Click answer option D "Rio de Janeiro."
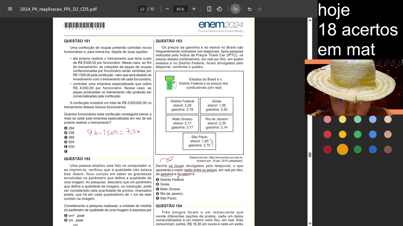This screenshot has height=226, width=403. (170, 194)
